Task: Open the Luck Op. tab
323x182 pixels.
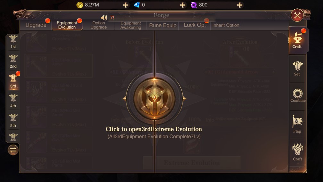Action: pos(195,25)
